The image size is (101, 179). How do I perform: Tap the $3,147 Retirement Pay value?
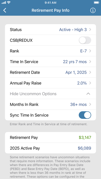[85, 137]
